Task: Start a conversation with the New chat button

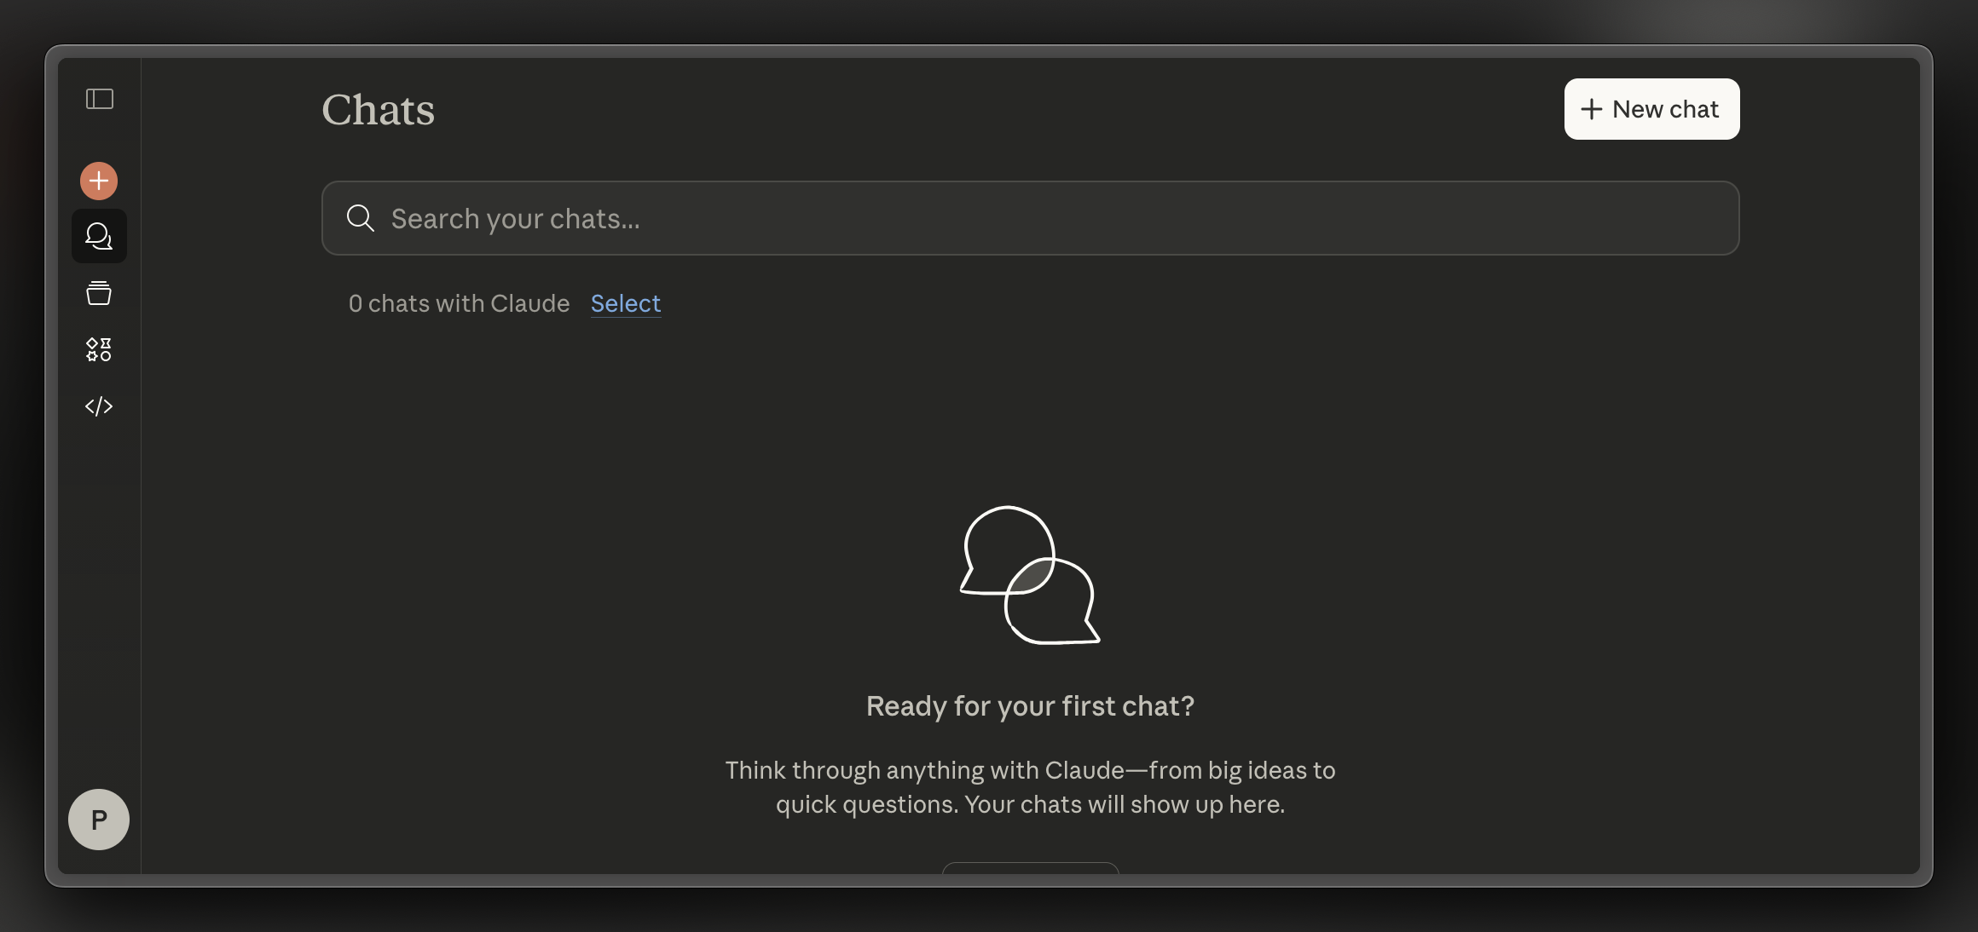Action: coord(1651,108)
